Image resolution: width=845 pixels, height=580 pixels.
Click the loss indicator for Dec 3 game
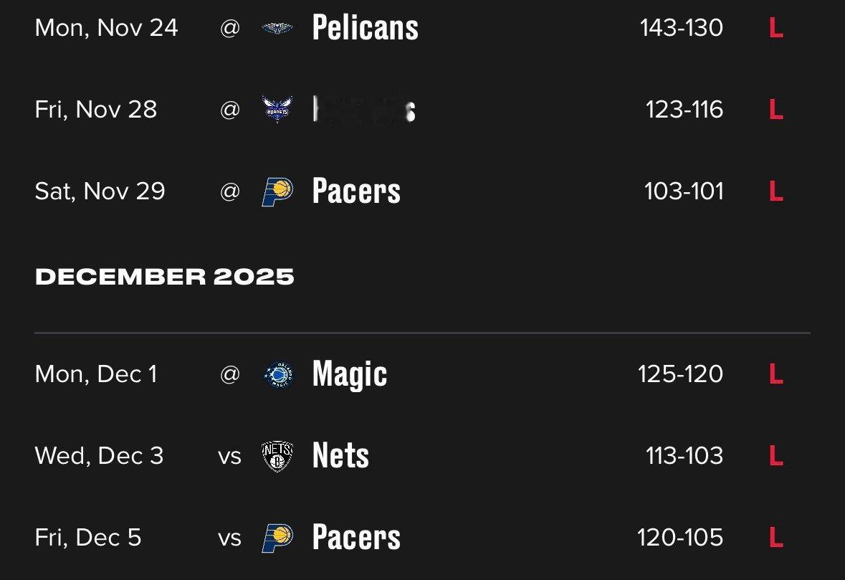775,456
